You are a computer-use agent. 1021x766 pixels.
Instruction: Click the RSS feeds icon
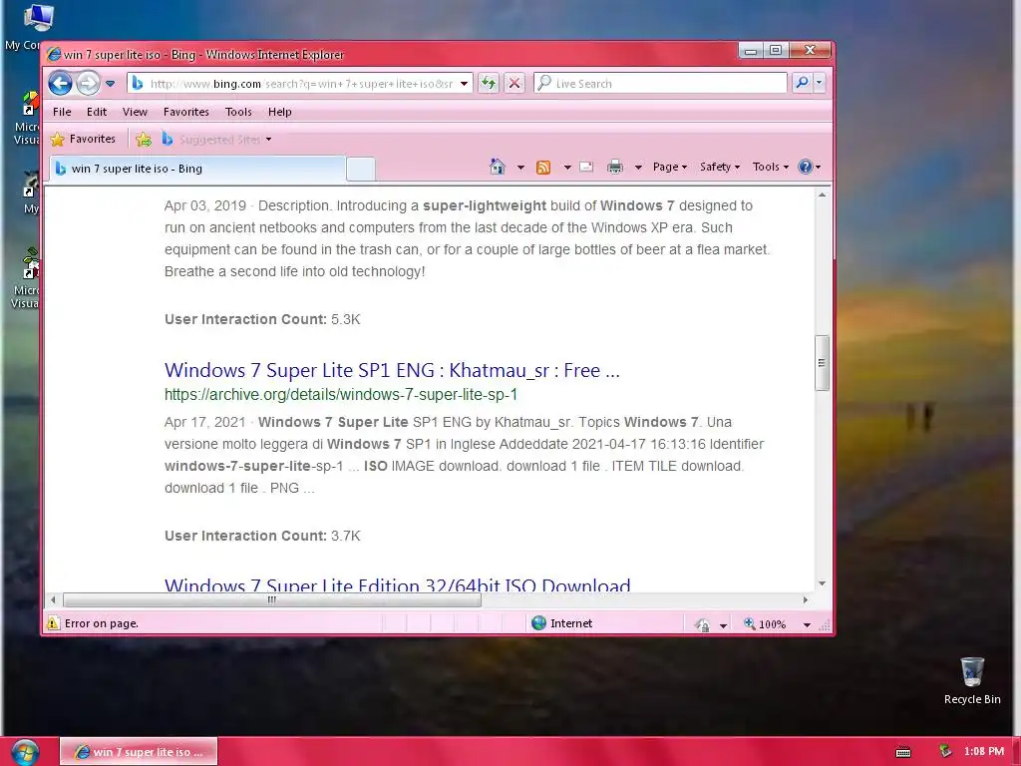tap(543, 168)
